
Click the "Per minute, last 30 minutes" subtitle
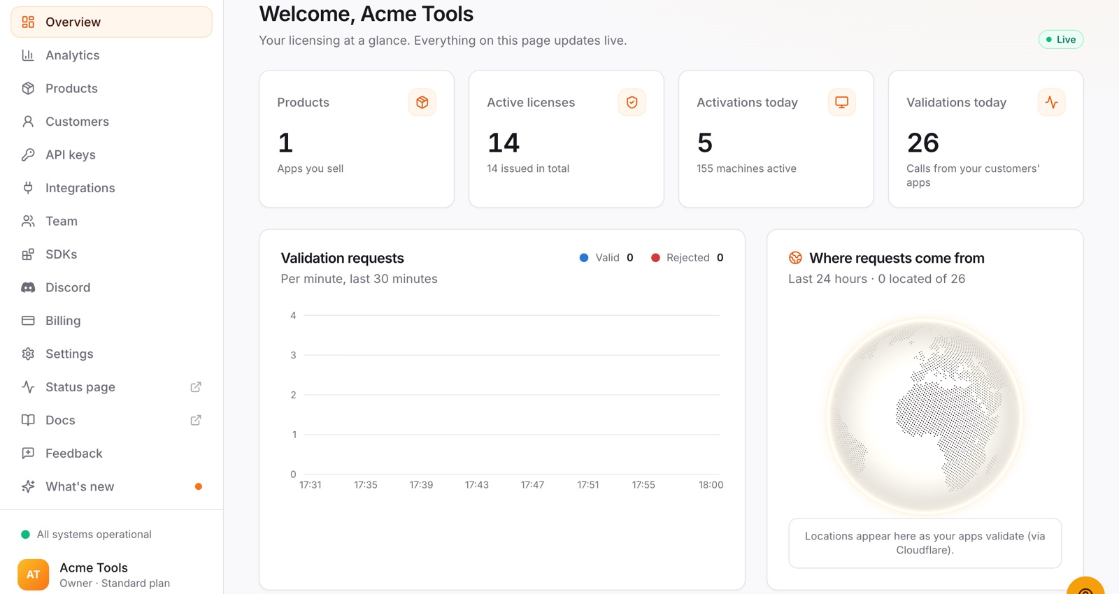359,279
